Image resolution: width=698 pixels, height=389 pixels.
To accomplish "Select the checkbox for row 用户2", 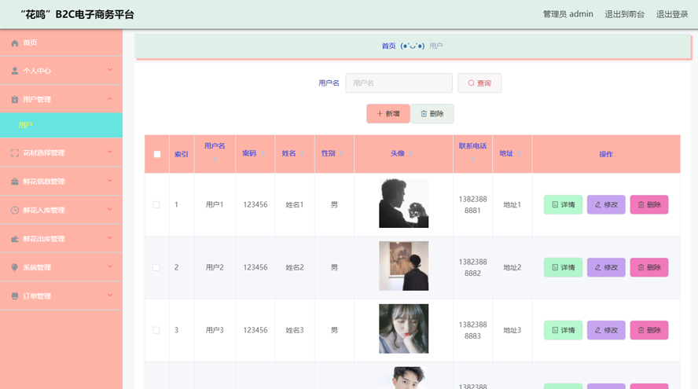I will [156, 267].
